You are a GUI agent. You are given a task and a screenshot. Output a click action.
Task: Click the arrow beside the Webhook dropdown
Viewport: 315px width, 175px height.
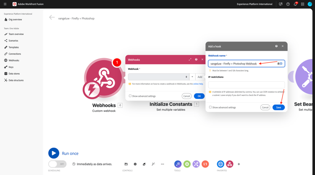tap(192, 77)
